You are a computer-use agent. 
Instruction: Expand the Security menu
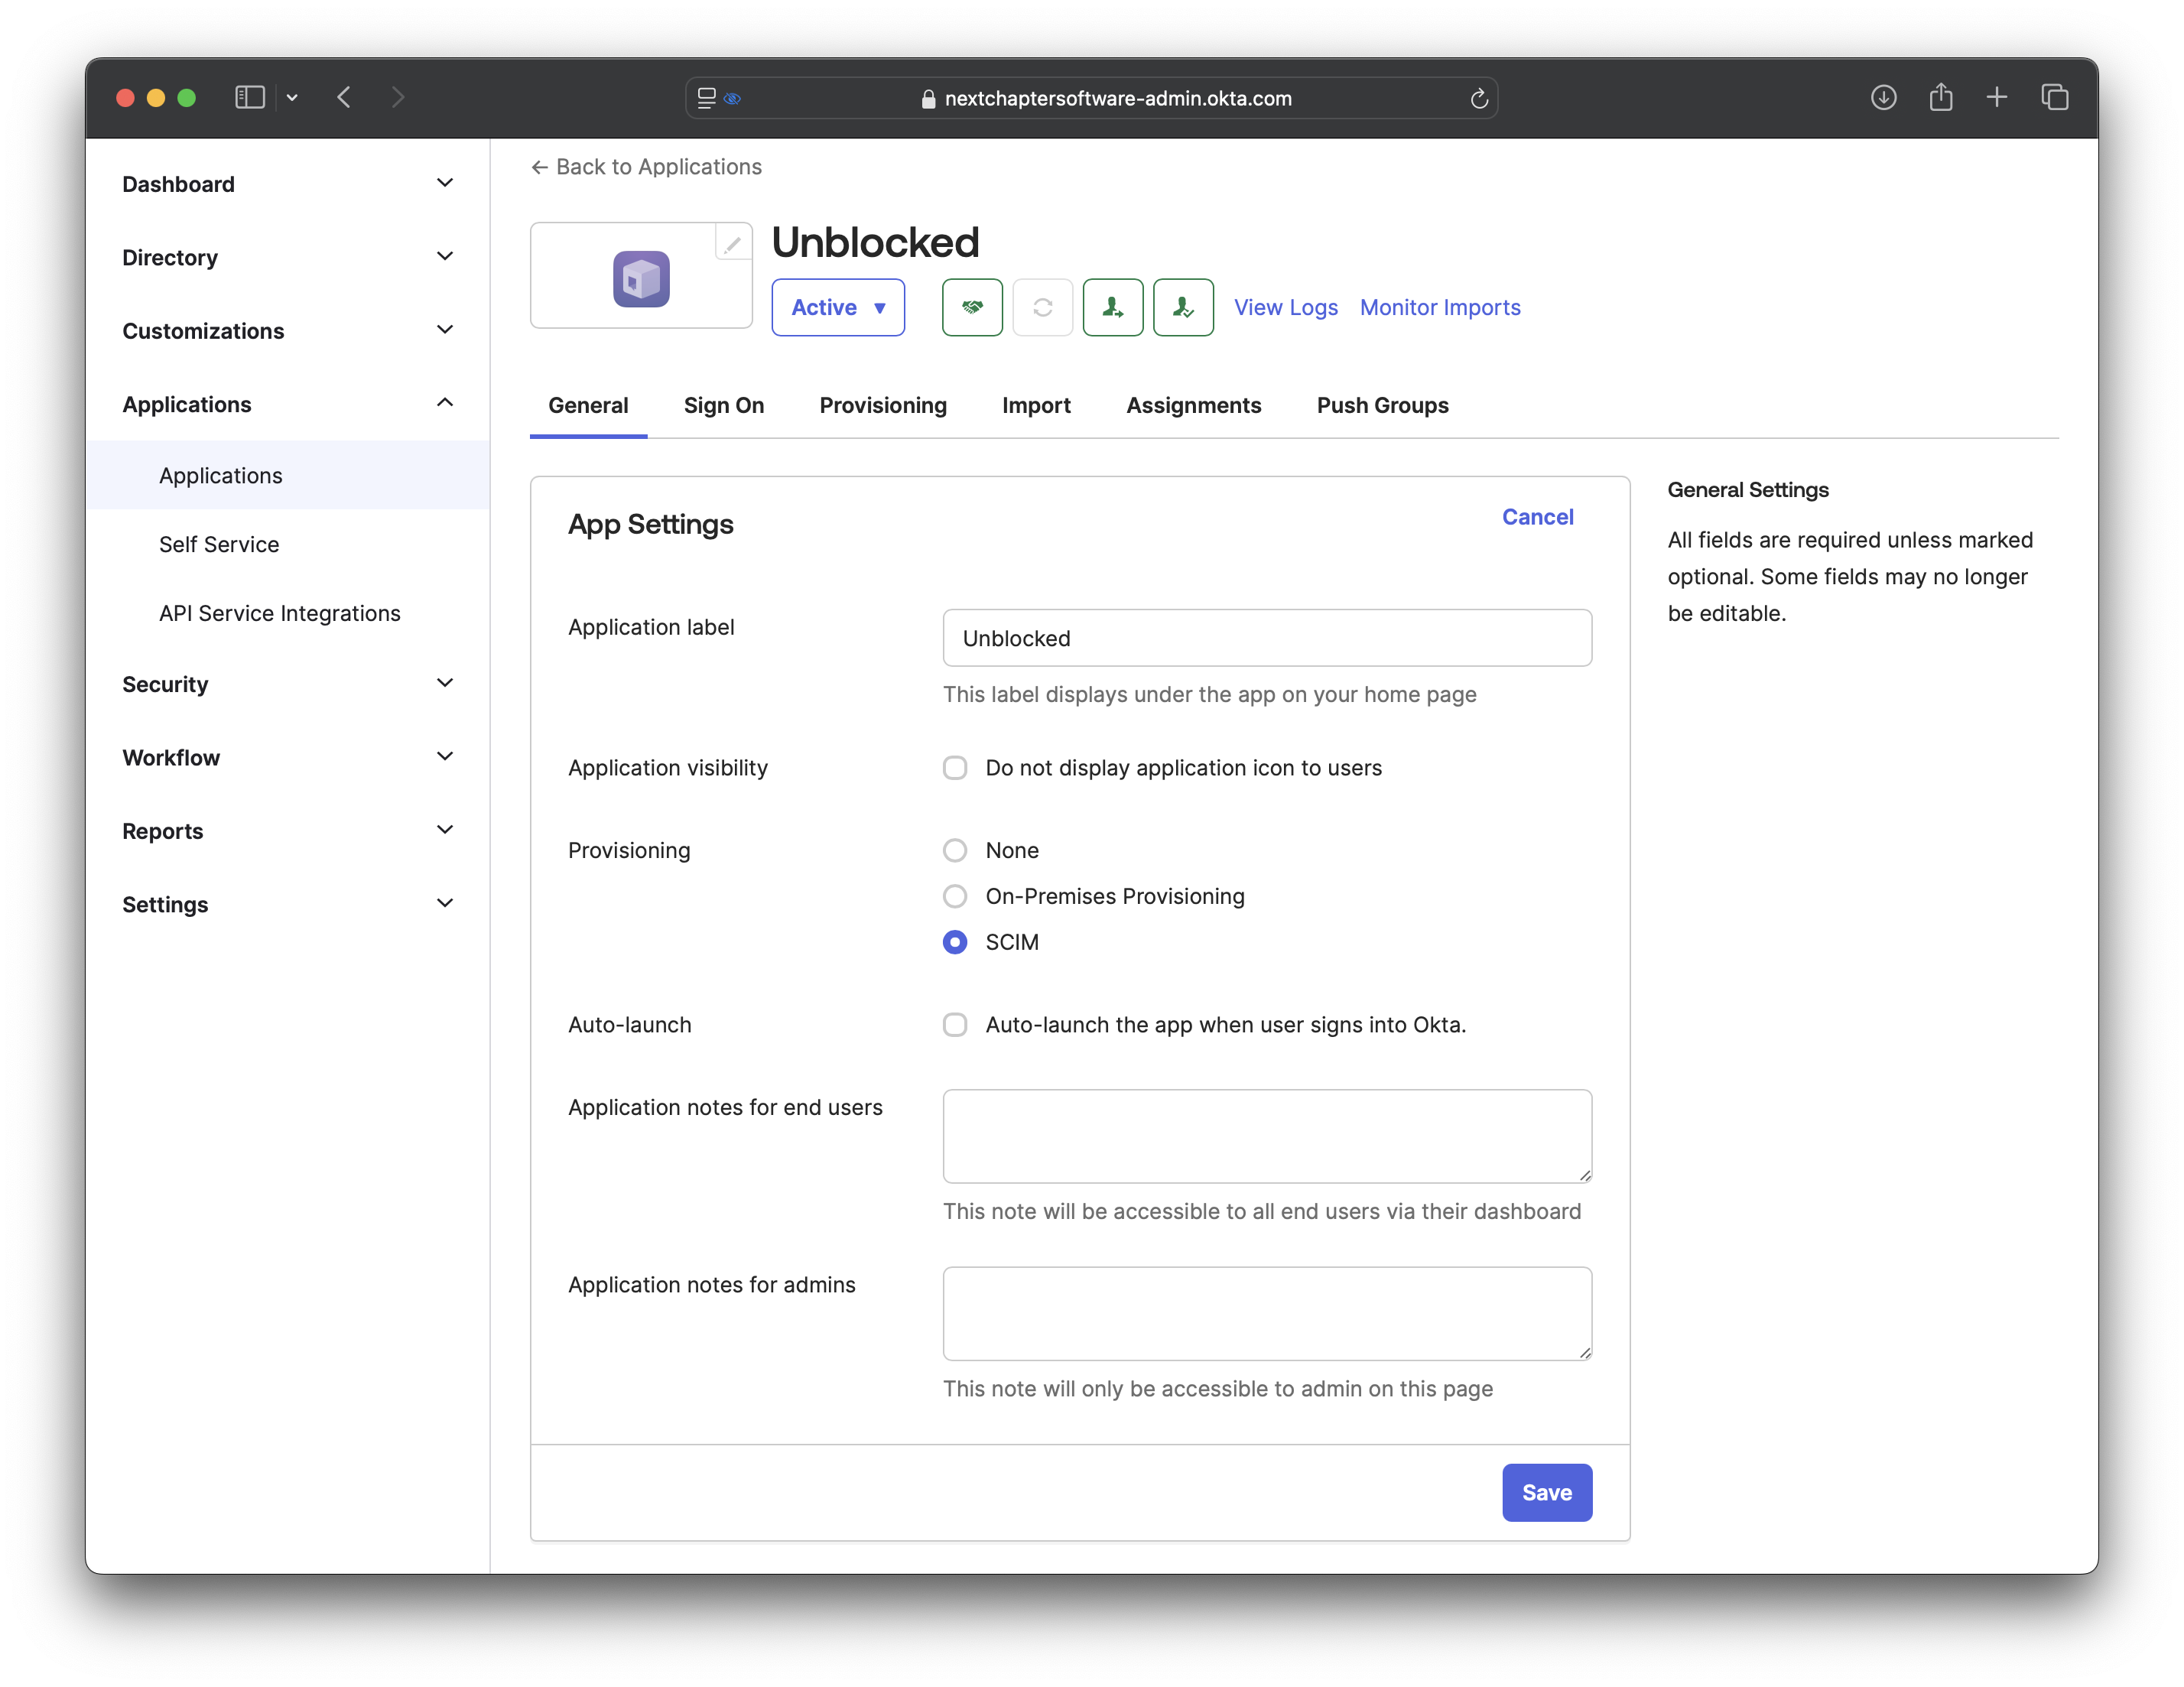coord(288,684)
